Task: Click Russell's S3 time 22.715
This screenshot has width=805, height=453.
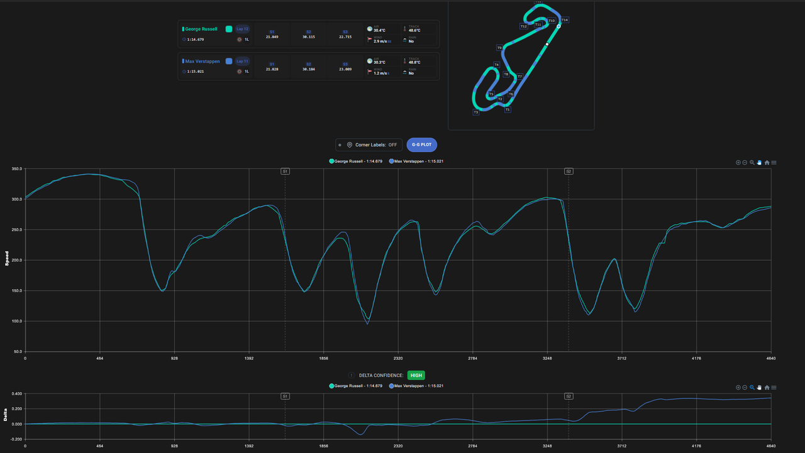Action: tap(345, 37)
